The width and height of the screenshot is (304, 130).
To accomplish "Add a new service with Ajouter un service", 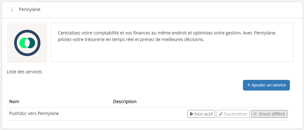I will coord(266,85).
